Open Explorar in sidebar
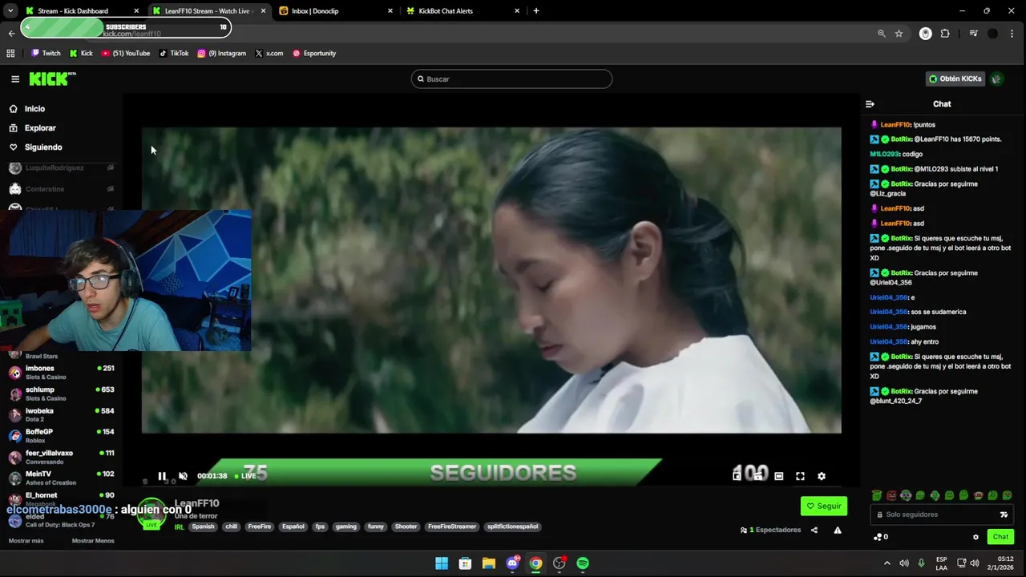 [40, 128]
